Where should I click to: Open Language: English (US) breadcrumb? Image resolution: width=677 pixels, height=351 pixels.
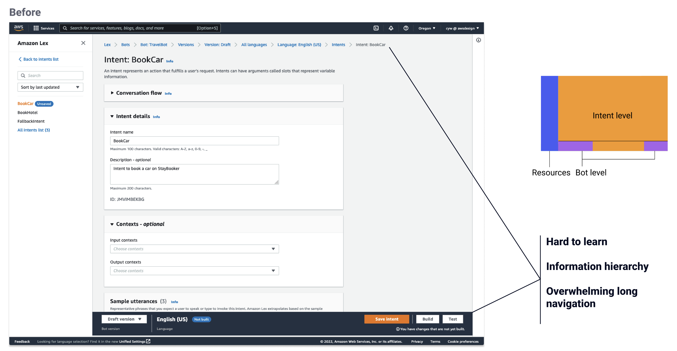coord(299,45)
